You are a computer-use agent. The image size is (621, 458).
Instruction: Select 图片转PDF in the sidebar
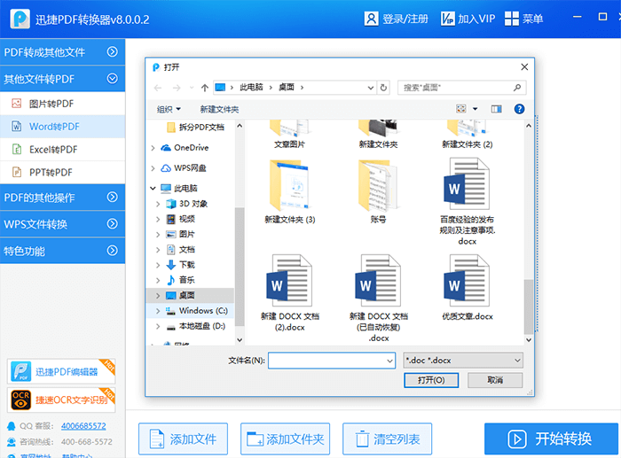point(63,104)
